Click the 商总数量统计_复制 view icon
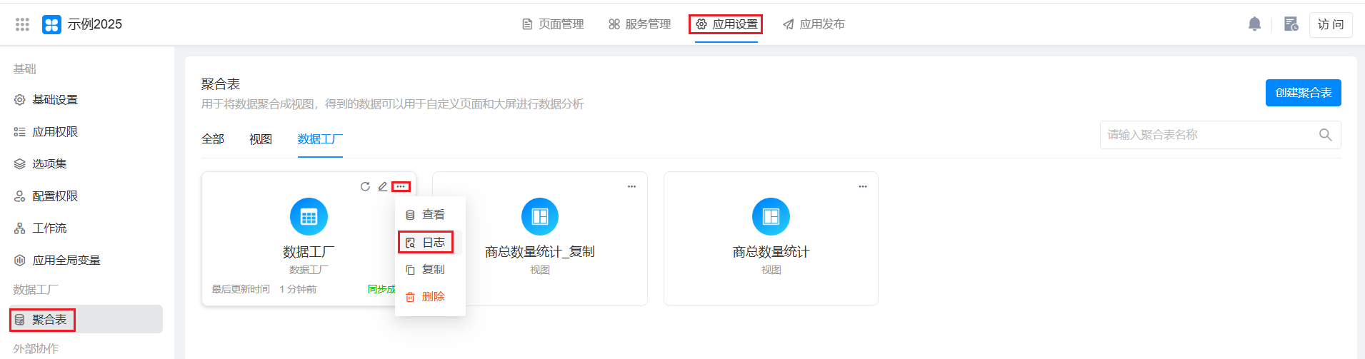The image size is (1365, 359). pyautogui.click(x=539, y=216)
